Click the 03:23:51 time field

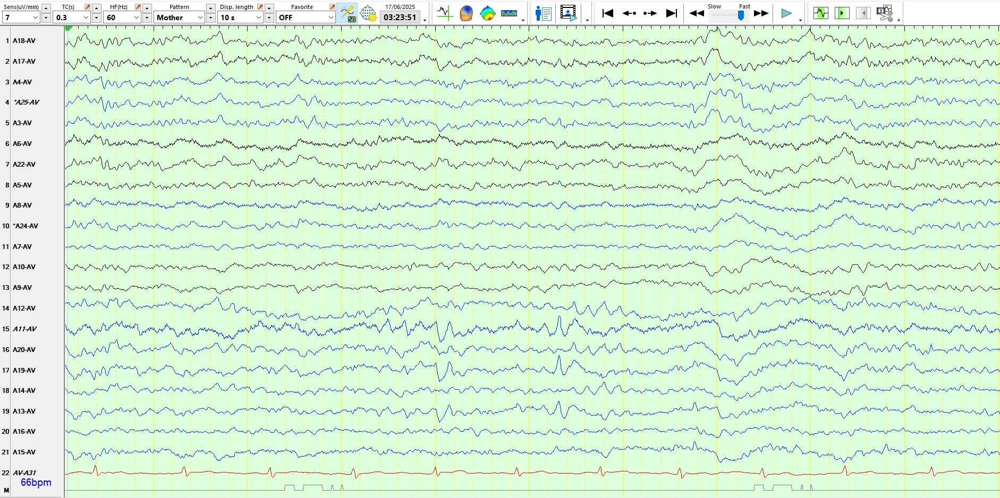tap(400, 18)
